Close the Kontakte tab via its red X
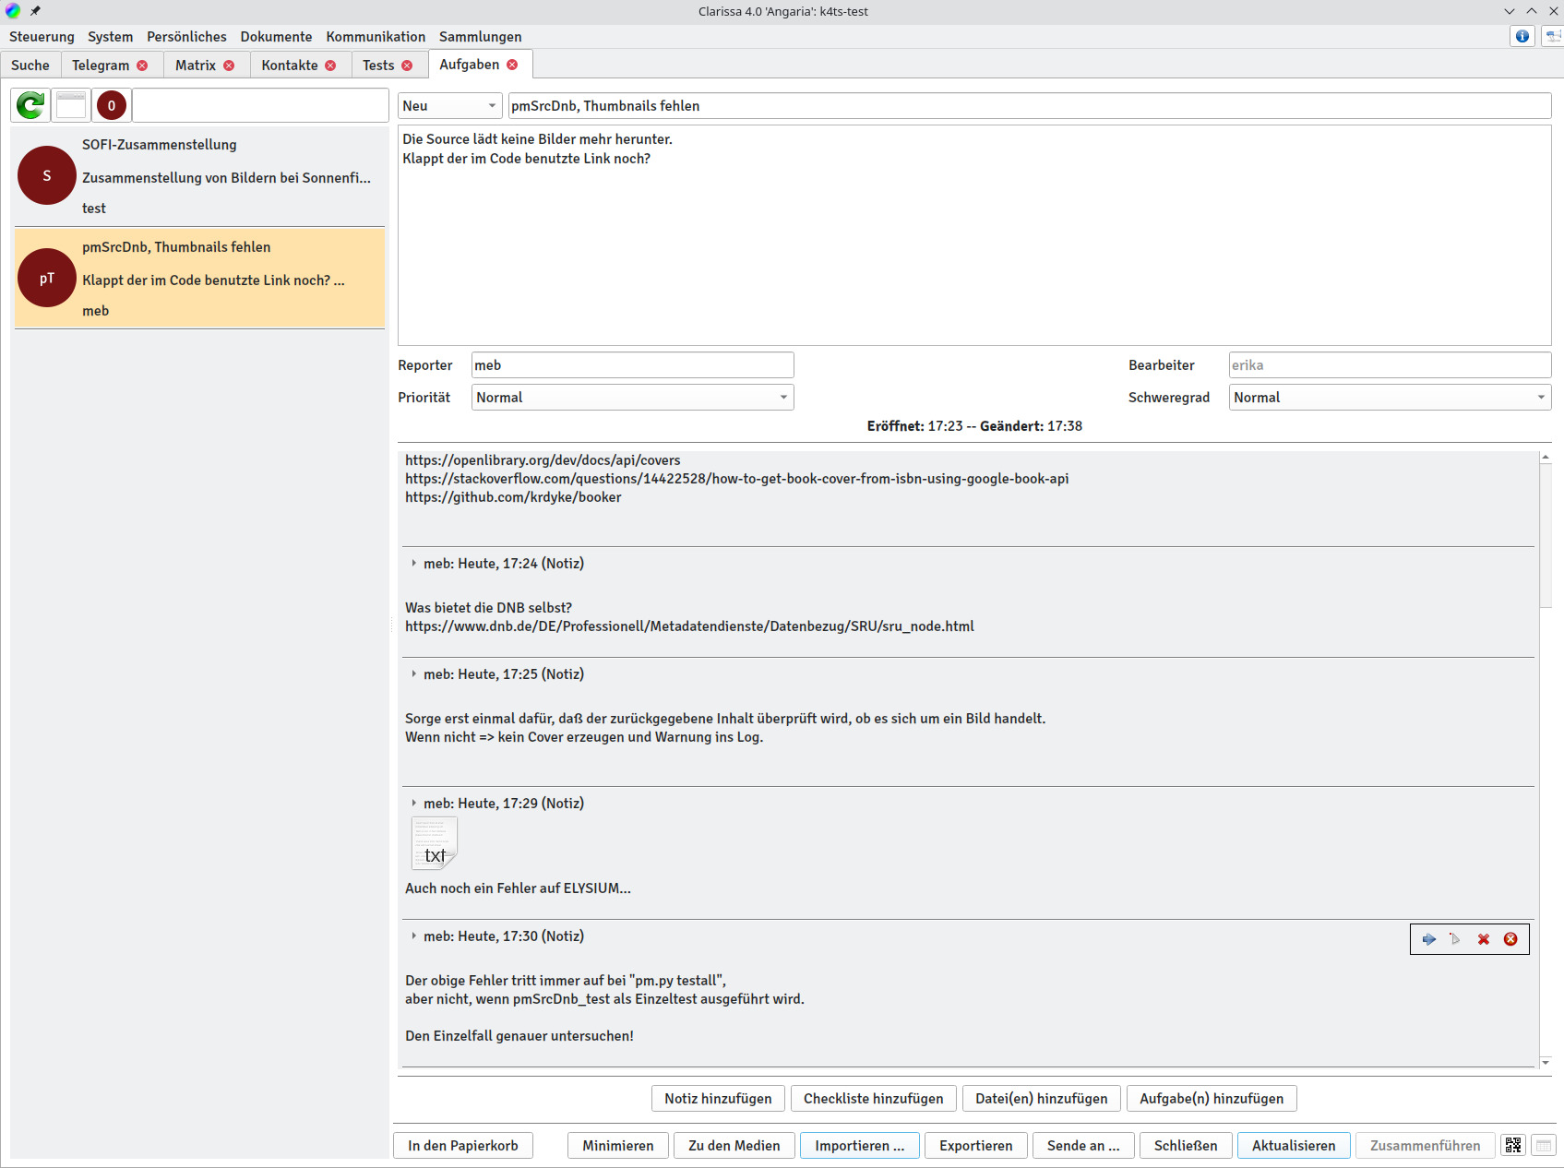The image size is (1564, 1168). 330,66
